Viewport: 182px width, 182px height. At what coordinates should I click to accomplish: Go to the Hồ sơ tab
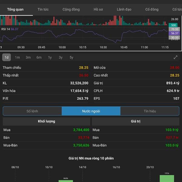coord(98,9)
